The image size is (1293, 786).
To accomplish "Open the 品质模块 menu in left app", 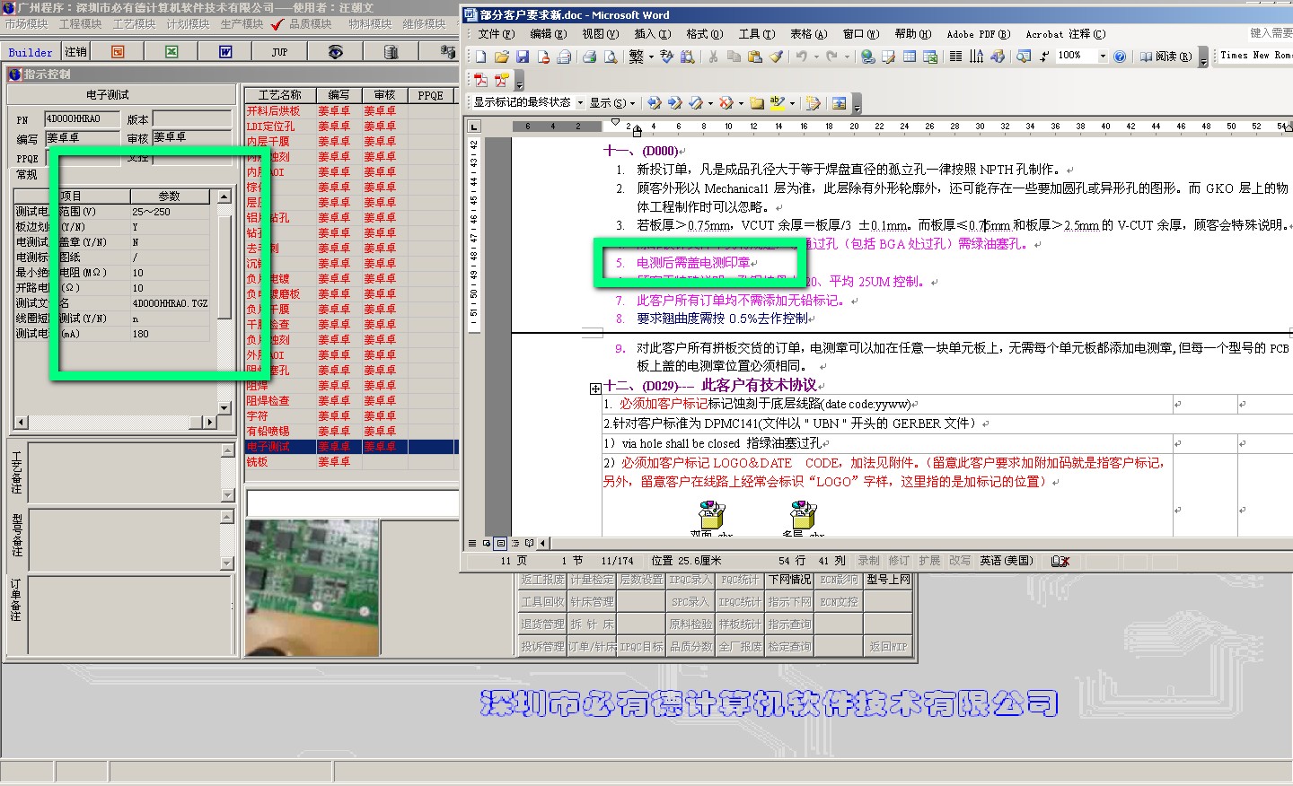I will [310, 24].
